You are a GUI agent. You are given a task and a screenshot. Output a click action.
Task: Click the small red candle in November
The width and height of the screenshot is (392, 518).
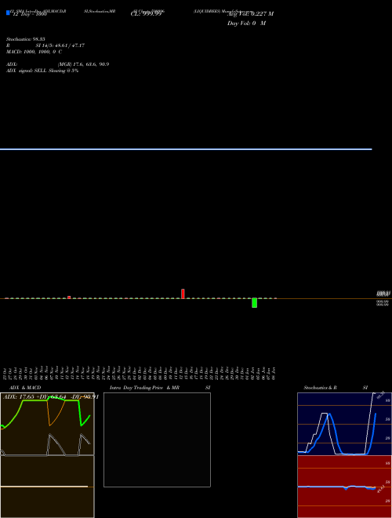point(69,297)
